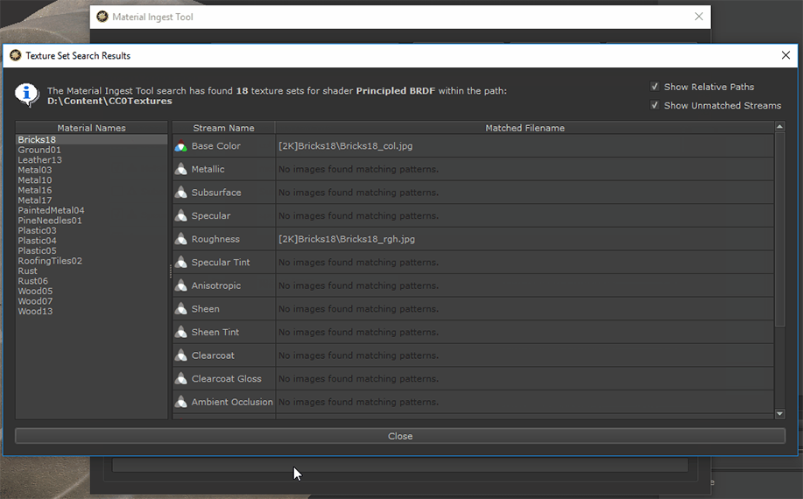Click the Stream Name column header

click(x=223, y=128)
